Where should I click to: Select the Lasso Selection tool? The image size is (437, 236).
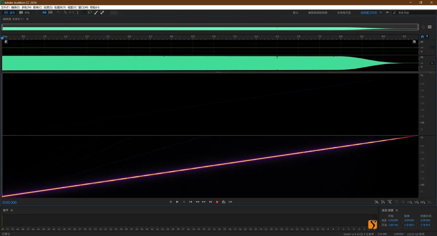point(90,12)
